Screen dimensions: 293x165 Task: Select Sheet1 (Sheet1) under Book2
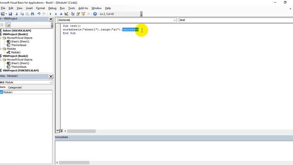(20, 63)
